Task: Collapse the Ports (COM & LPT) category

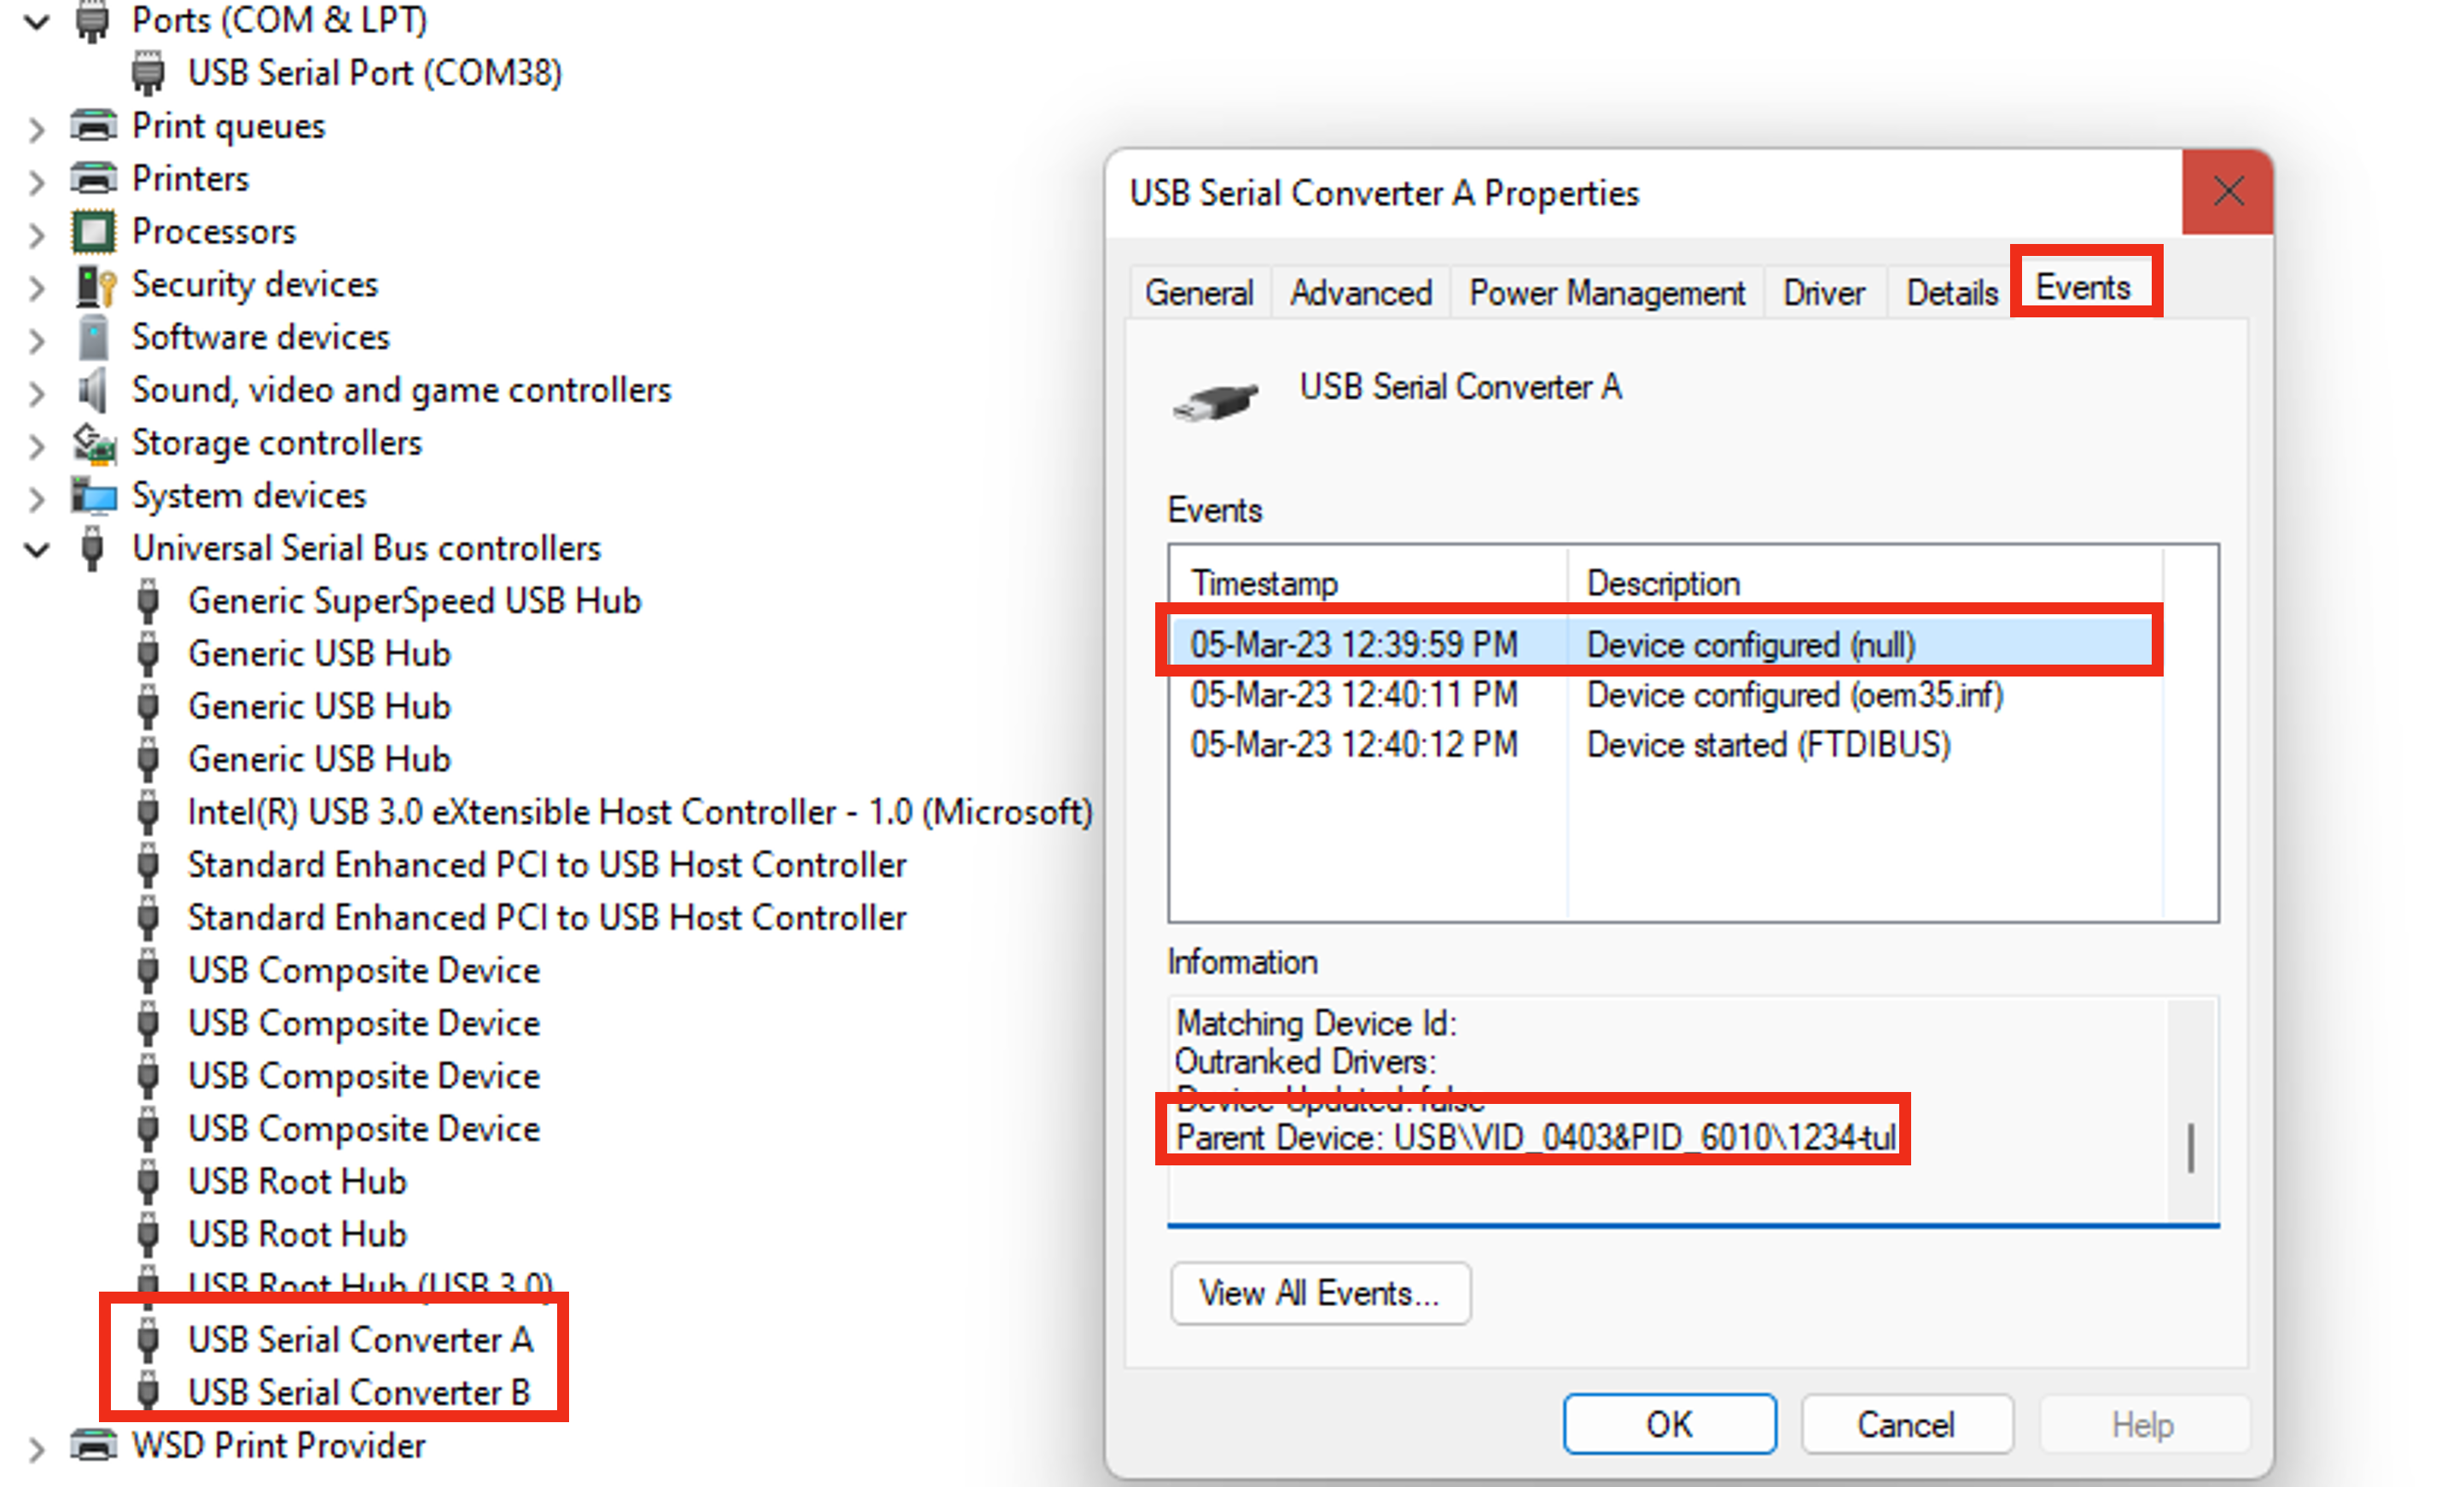Action: pos(37,21)
